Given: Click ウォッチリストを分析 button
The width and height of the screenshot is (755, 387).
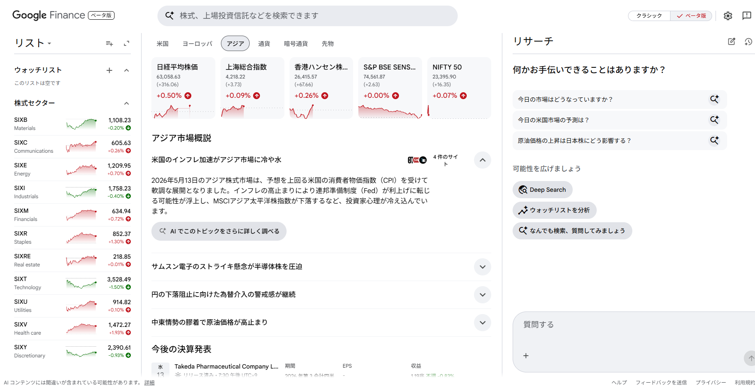Looking at the screenshot, I should pos(554,210).
